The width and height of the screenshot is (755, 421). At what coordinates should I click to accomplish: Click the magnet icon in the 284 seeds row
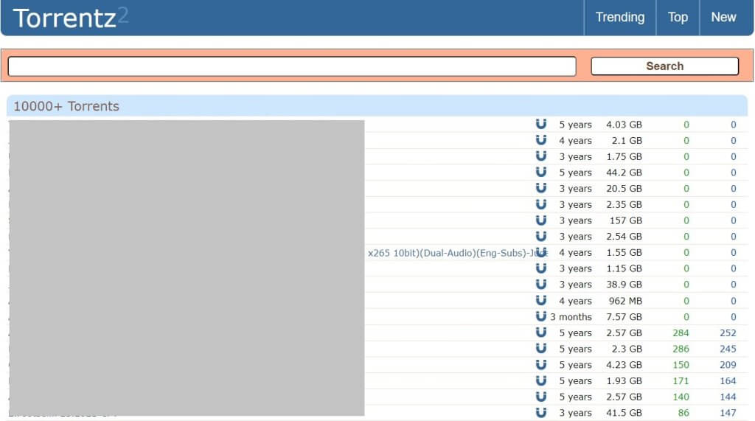tap(541, 333)
